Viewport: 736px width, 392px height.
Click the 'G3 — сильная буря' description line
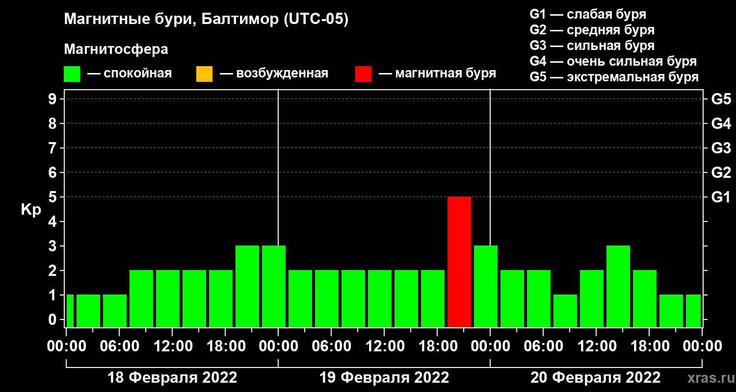click(592, 46)
